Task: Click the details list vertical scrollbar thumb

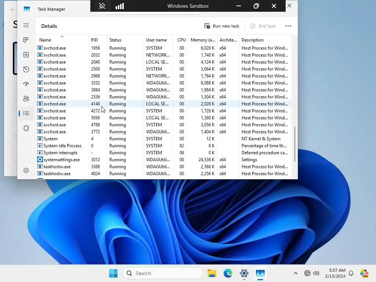Action: [295, 144]
